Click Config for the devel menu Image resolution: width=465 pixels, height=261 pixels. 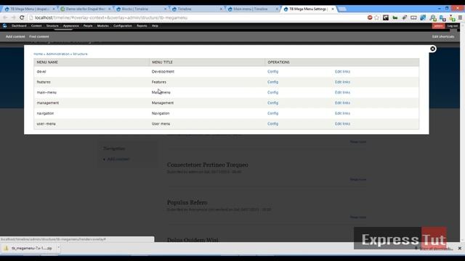273,72
